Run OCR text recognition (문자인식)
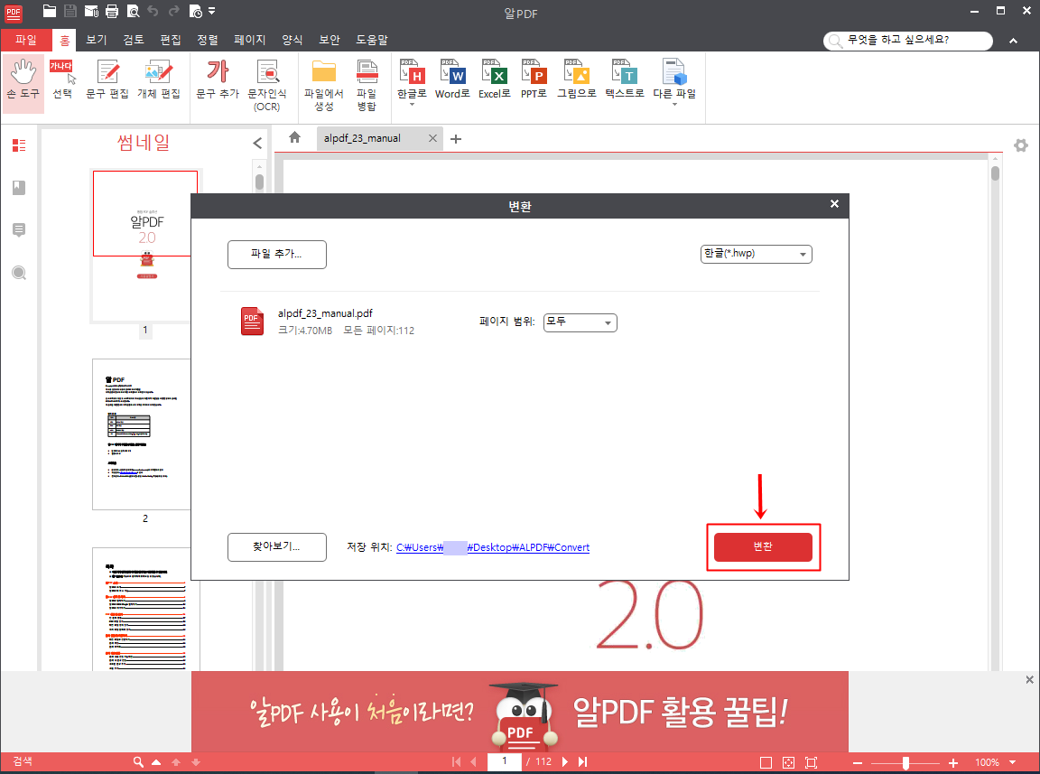Viewport: 1040px width, 774px height. [267, 85]
